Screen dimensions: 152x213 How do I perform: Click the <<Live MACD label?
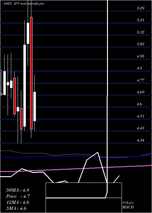pyautogui.click(x=128, y=205)
